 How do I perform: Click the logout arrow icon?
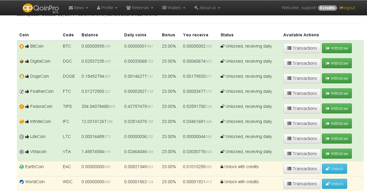pos(341,8)
